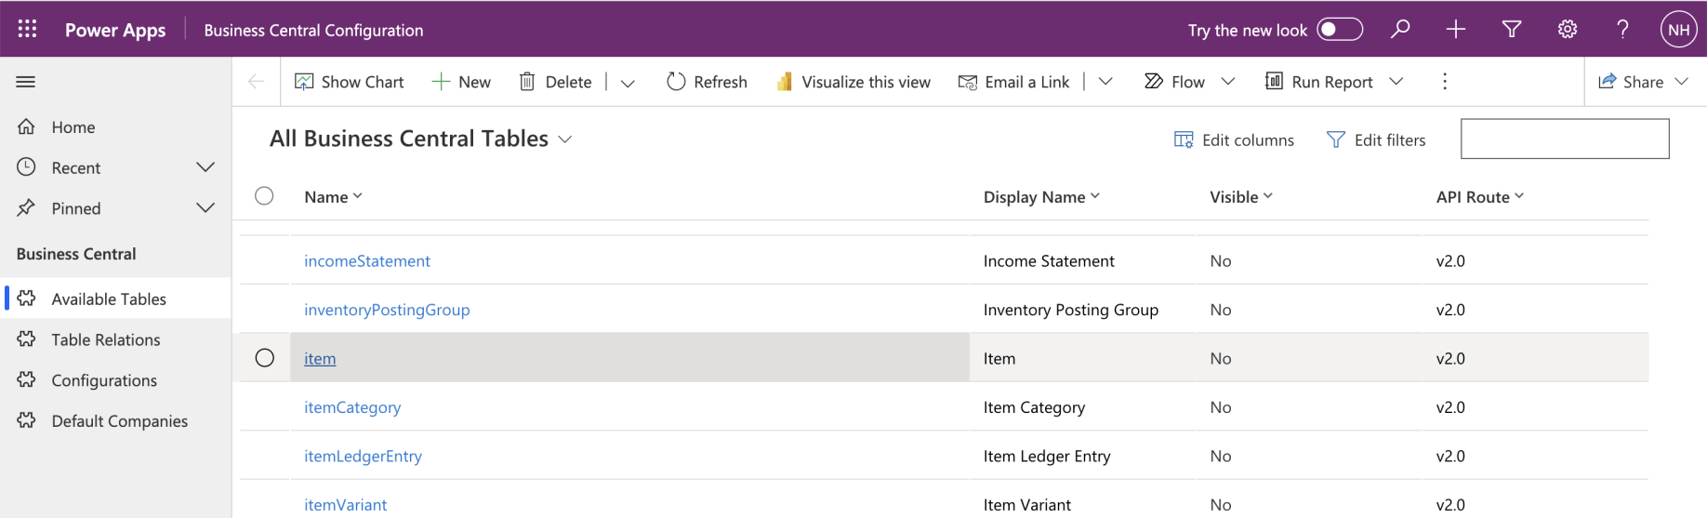Open the itemCategory record link
This screenshot has width=1707, height=518.
tap(352, 407)
